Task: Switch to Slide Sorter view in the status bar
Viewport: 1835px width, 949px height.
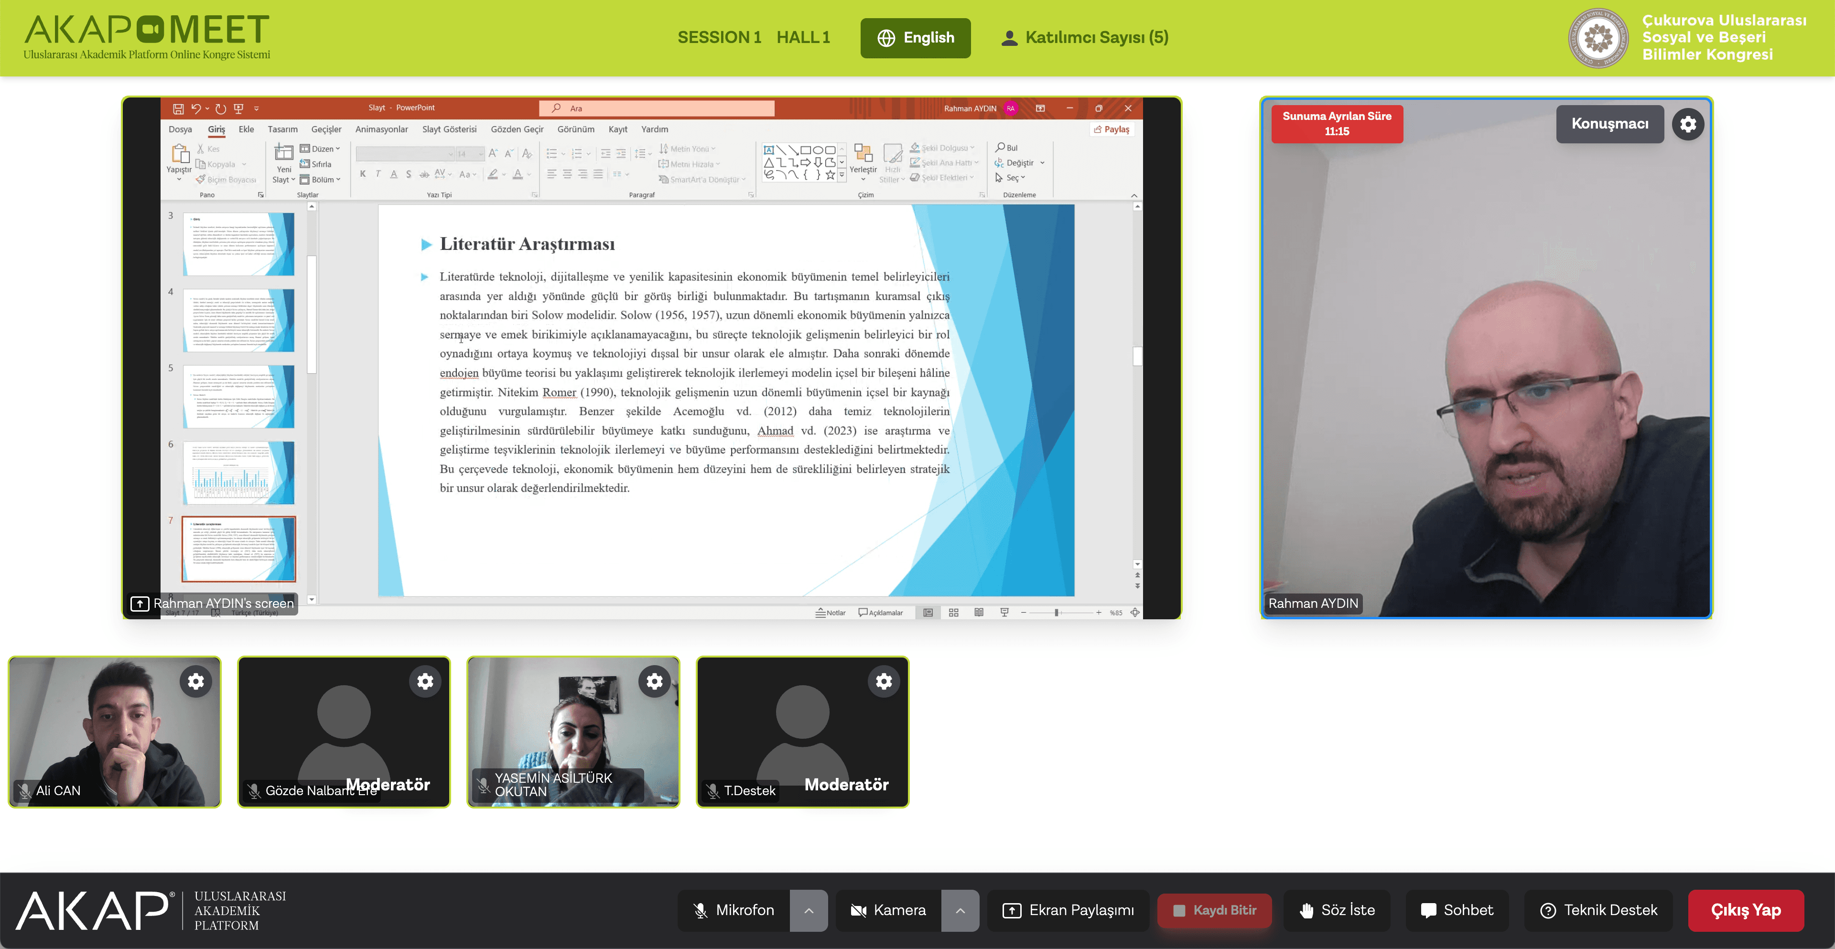Action: [x=954, y=613]
